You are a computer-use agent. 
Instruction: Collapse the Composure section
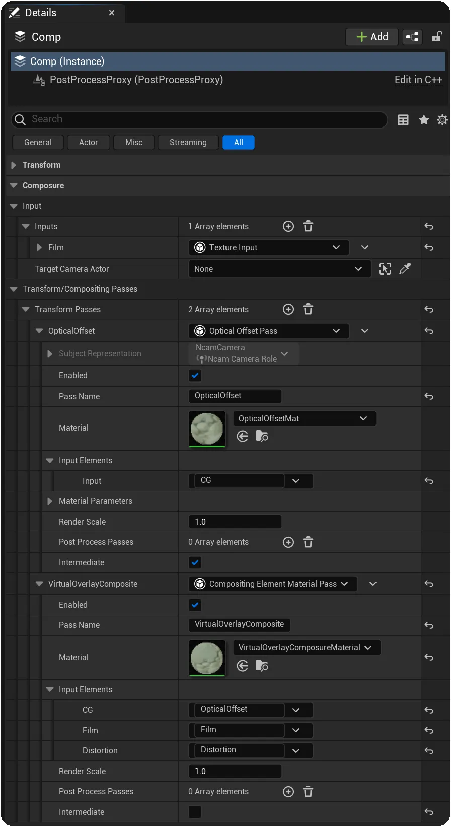pos(14,185)
